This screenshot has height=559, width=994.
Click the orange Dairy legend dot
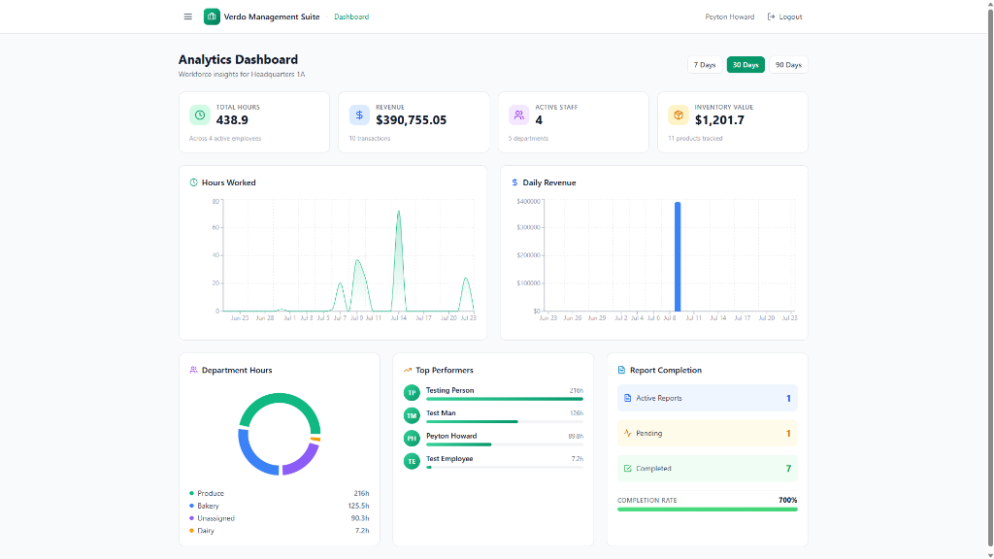pos(191,531)
